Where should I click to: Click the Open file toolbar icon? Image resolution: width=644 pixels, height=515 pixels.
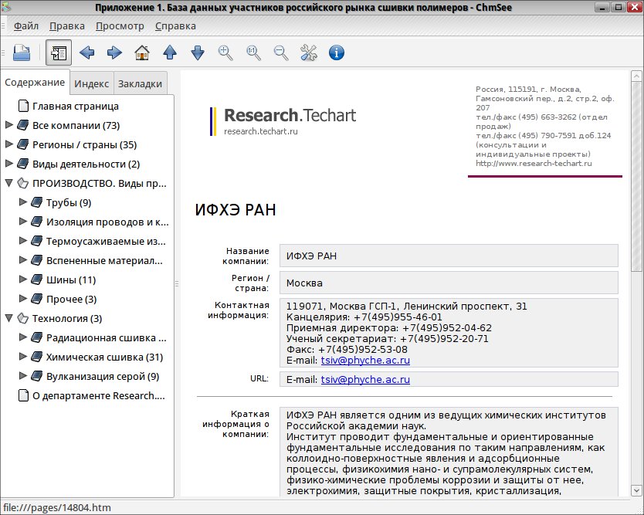22,53
